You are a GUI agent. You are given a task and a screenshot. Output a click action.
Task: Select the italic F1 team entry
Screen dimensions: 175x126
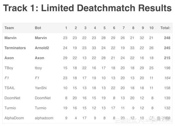coord(7,78)
